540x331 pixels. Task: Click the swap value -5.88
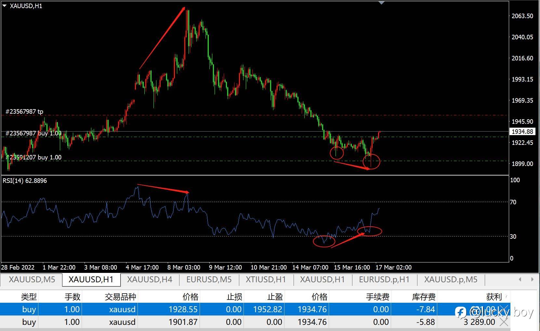point(426,322)
